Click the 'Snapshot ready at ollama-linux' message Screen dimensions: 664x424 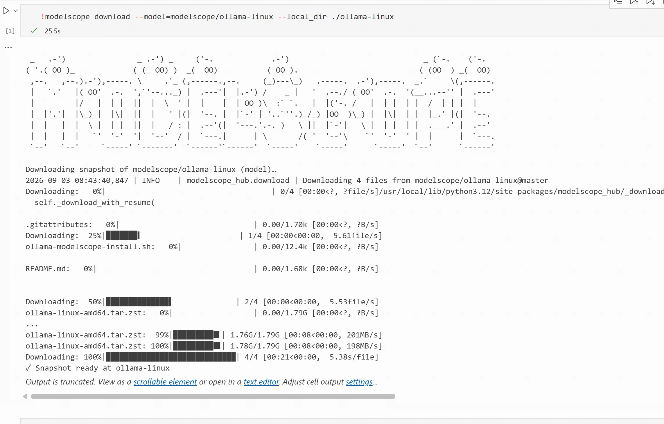(103, 368)
